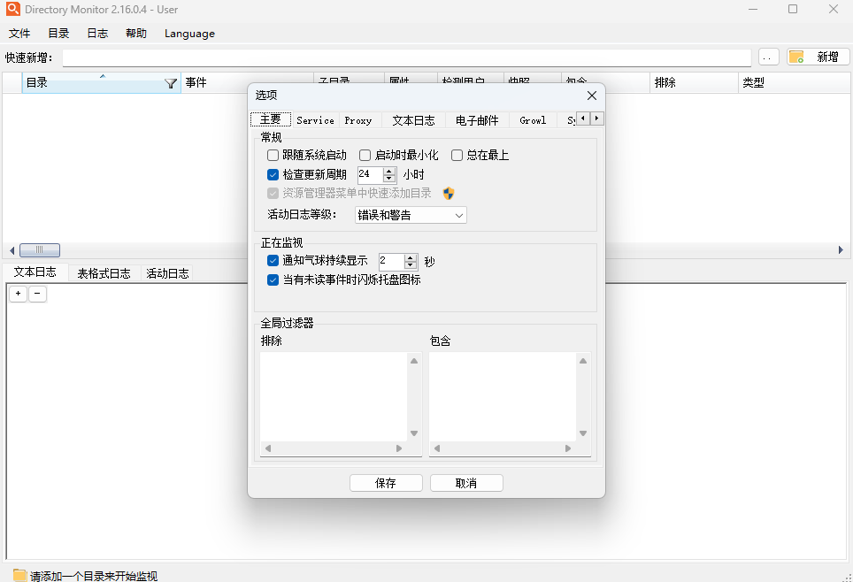Click the browse '..' button
The width and height of the screenshot is (853, 582).
point(768,57)
